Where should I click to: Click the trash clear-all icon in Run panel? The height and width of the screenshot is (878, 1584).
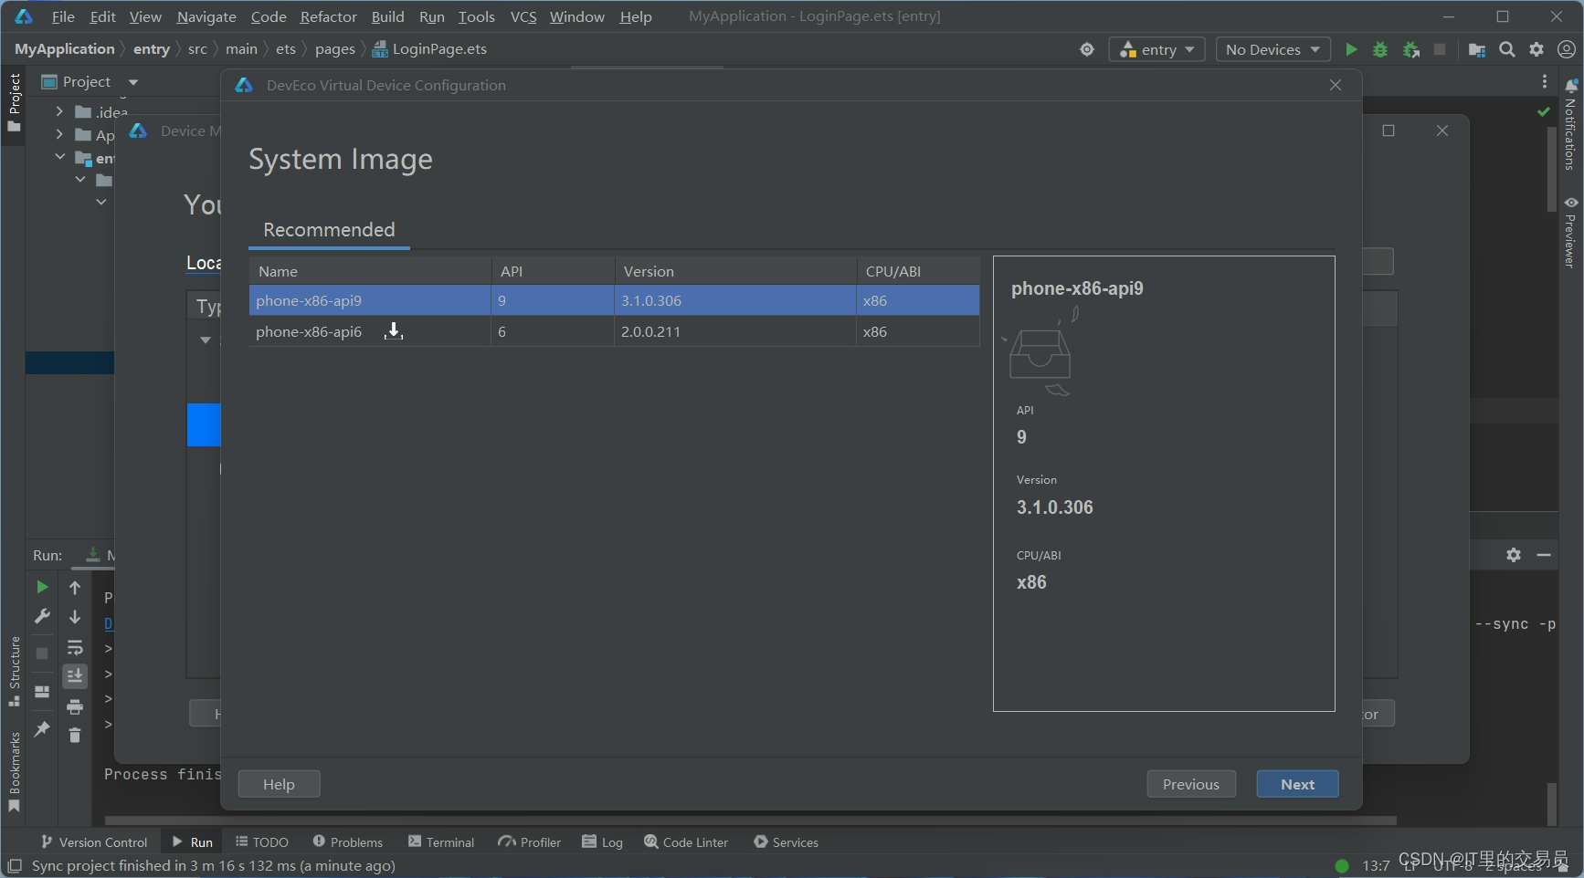(x=75, y=735)
